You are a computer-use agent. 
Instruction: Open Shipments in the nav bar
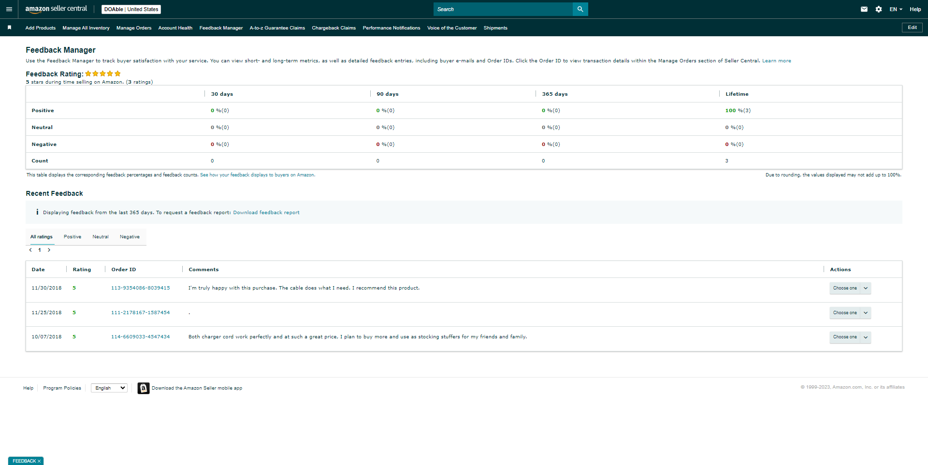[x=495, y=28]
